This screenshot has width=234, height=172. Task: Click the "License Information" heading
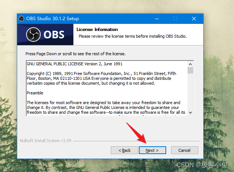(97, 29)
